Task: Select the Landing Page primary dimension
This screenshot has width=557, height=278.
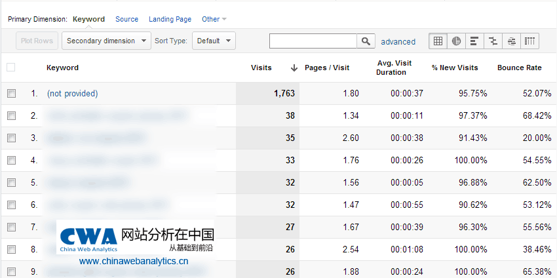Action: (170, 20)
